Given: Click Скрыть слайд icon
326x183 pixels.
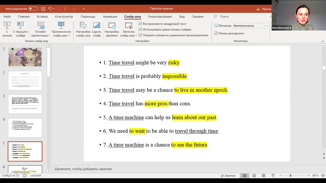Looking at the screenshot, I should (97, 29).
